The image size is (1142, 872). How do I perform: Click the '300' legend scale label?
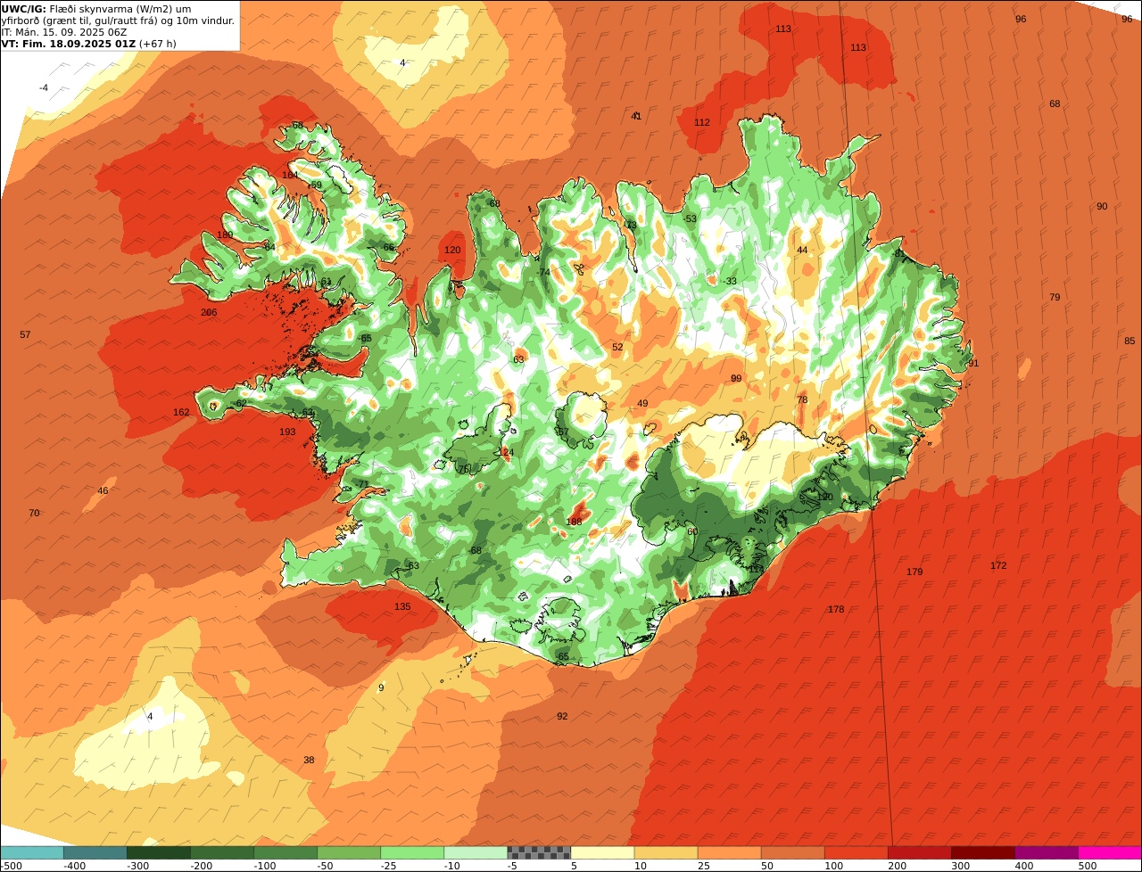click(961, 866)
